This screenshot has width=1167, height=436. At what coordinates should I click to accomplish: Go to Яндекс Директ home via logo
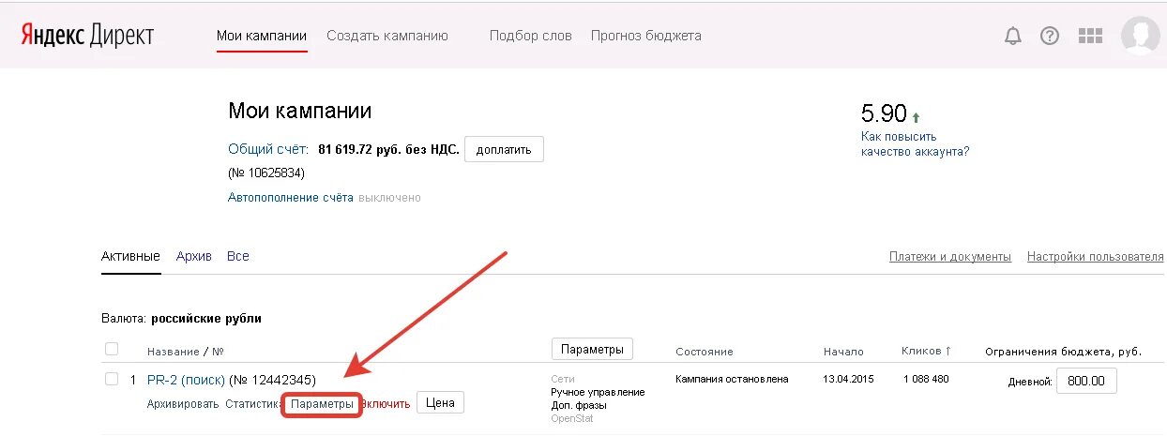tap(87, 36)
